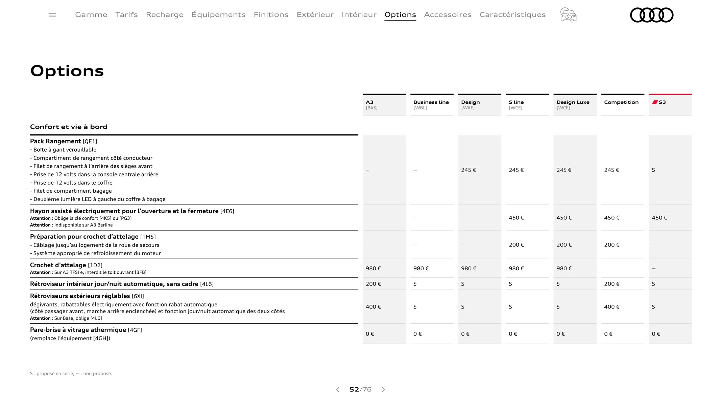This screenshot has width=721, height=405.
Task: Click 'Prise de 12 volts dans le coffre'
Action: click(x=71, y=183)
